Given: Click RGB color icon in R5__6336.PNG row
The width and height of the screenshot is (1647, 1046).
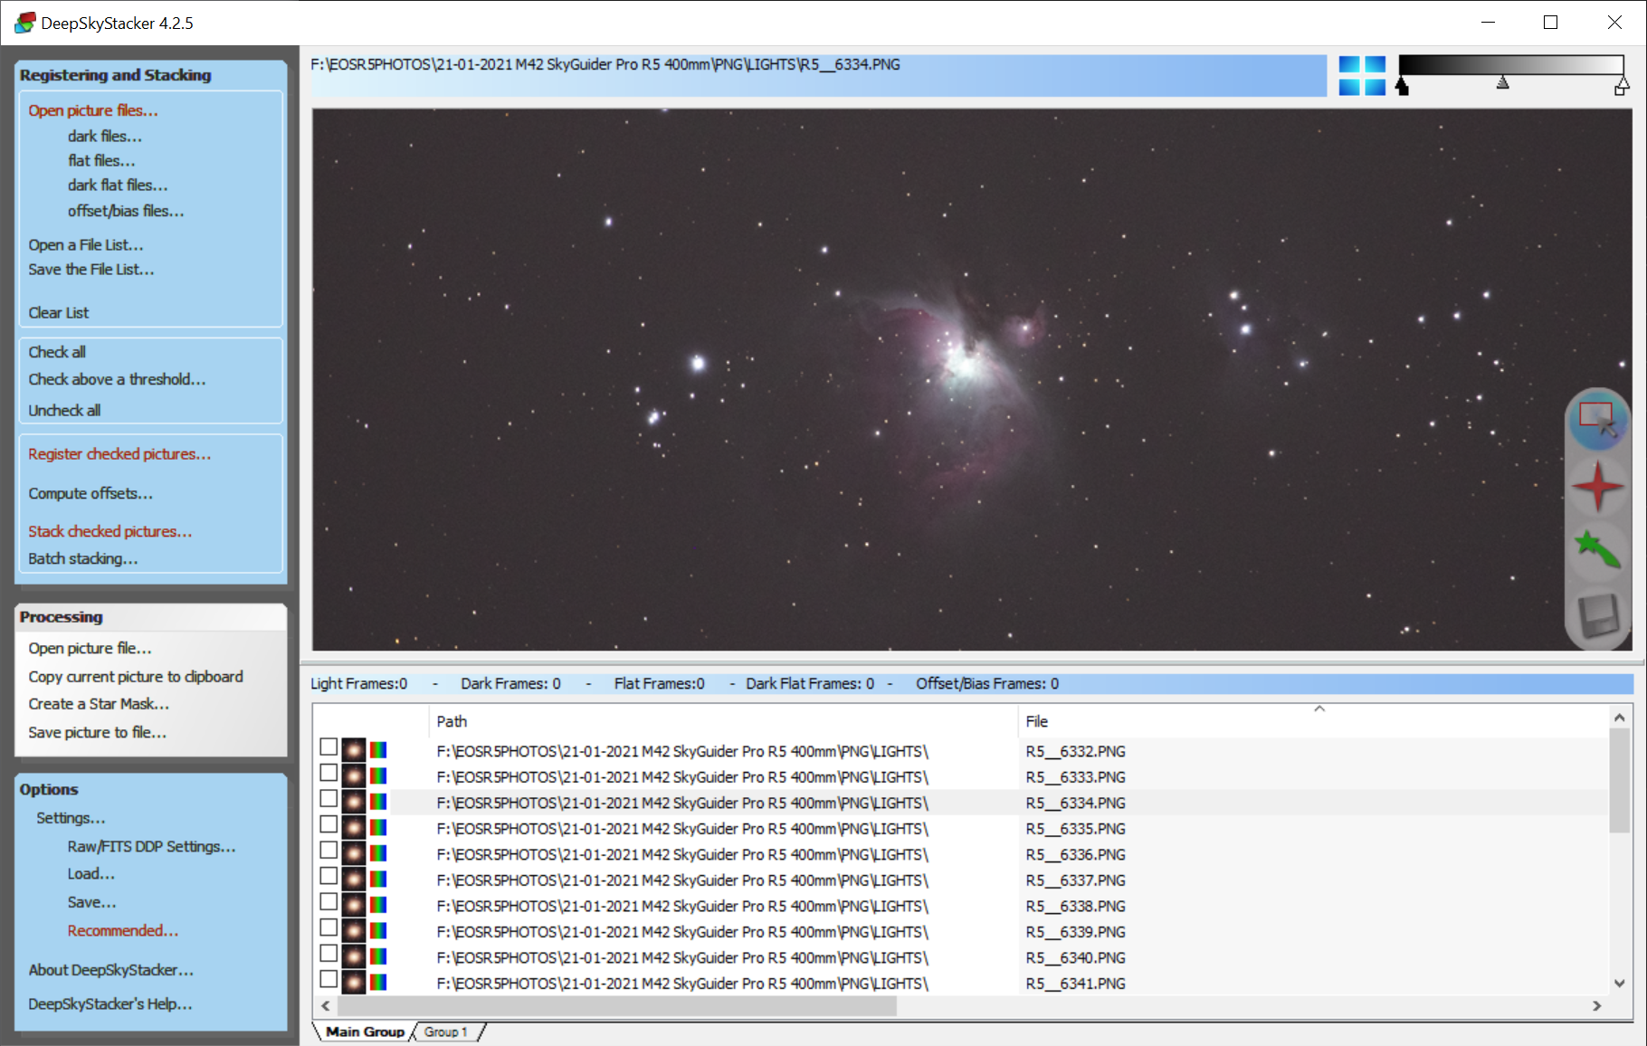Looking at the screenshot, I should point(378,853).
